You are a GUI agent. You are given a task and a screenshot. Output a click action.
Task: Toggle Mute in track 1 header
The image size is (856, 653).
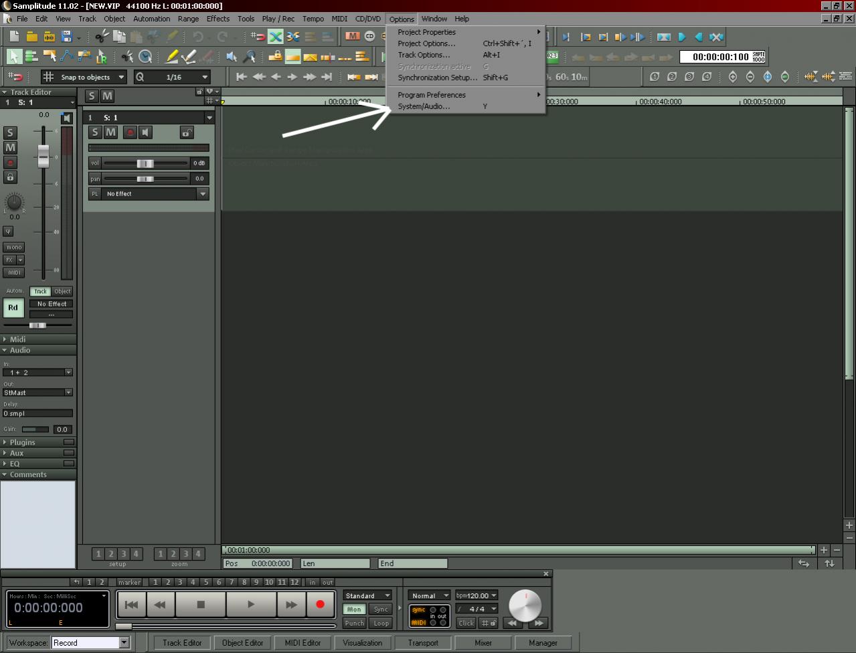tap(111, 132)
